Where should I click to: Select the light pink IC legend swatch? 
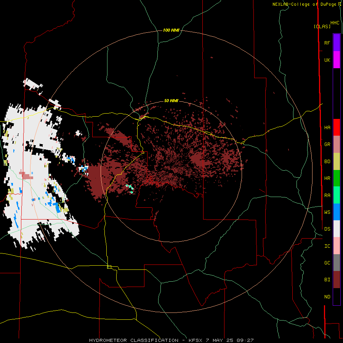pos(337,246)
